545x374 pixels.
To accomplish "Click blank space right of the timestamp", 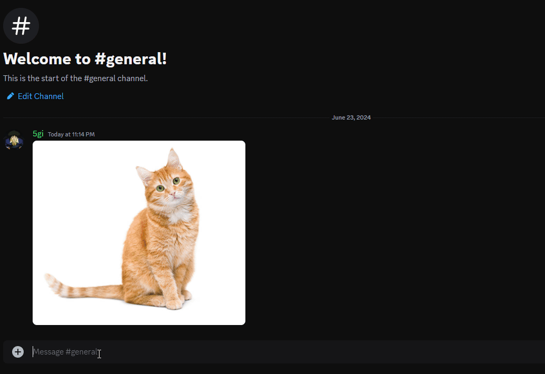I will click(313, 134).
